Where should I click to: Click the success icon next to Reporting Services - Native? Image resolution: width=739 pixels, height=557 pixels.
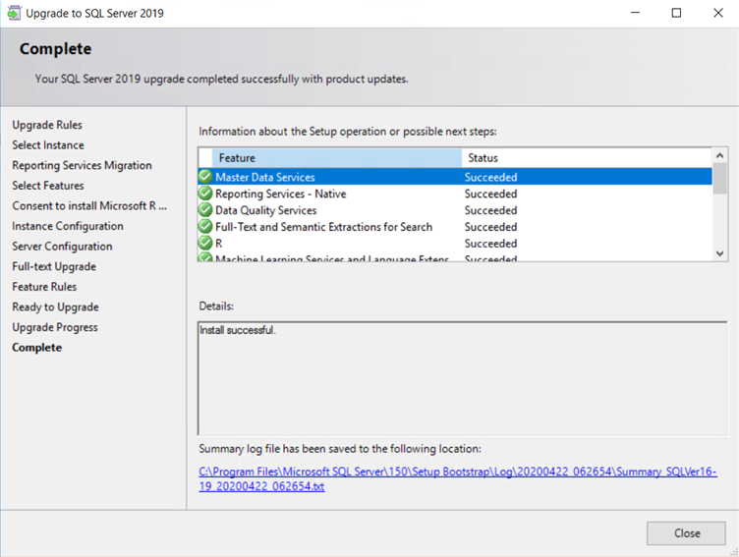point(205,195)
